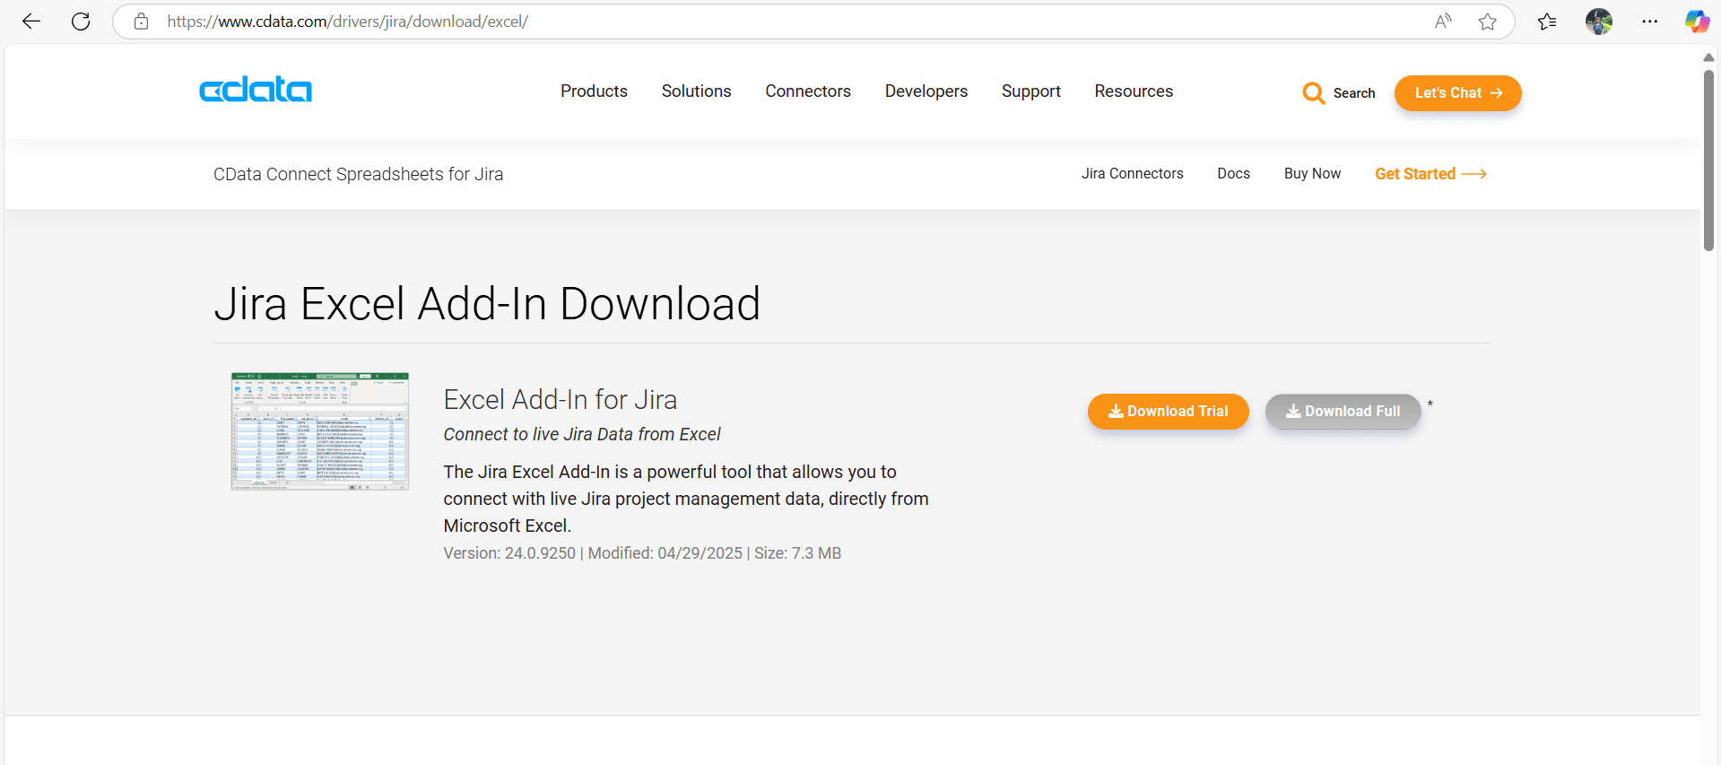Click the "Excel Add-In for Jira" heading
The height and width of the screenshot is (765, 1721).
pos(561,400)
